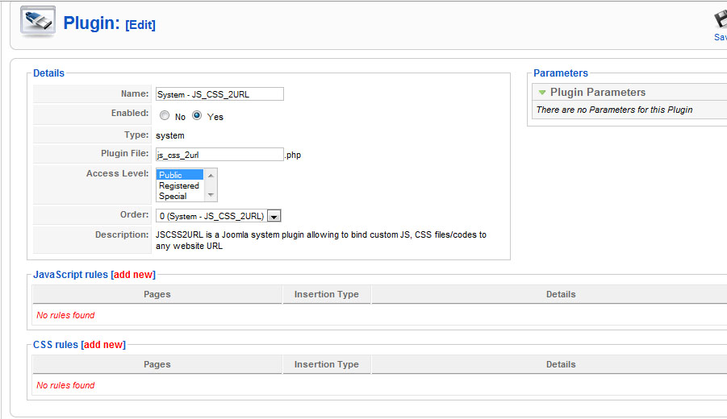Click add new for CSS rules
The height and width of the screenshot is (419, 727).
tap(103, 344)
